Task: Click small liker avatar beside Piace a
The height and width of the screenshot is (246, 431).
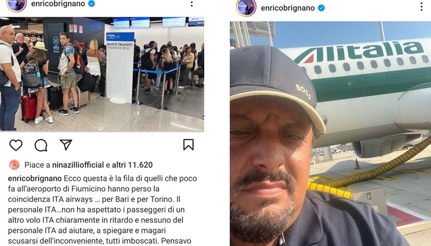Action: 14,165
